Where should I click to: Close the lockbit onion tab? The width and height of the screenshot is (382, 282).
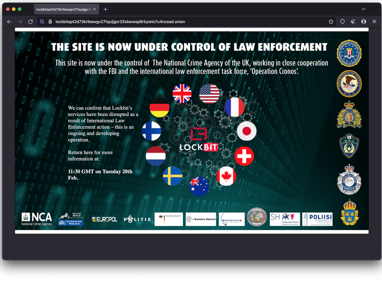[x=95, y=9]
